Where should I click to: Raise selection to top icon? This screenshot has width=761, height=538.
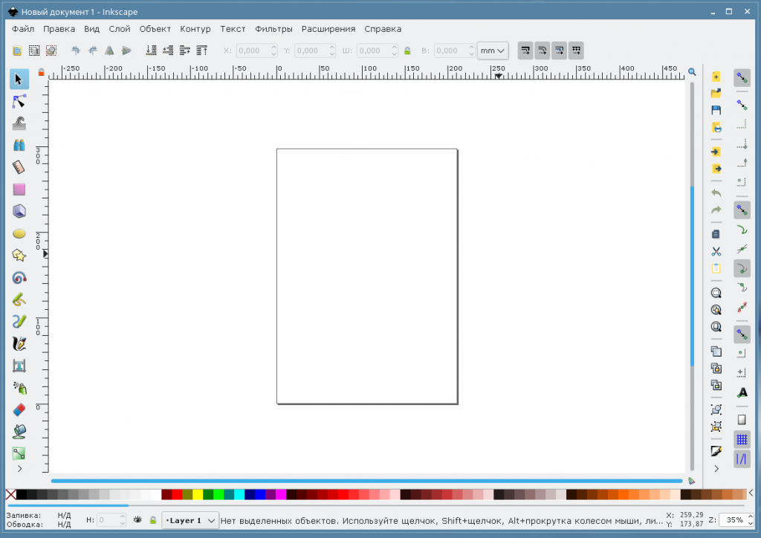coord(202,51)
